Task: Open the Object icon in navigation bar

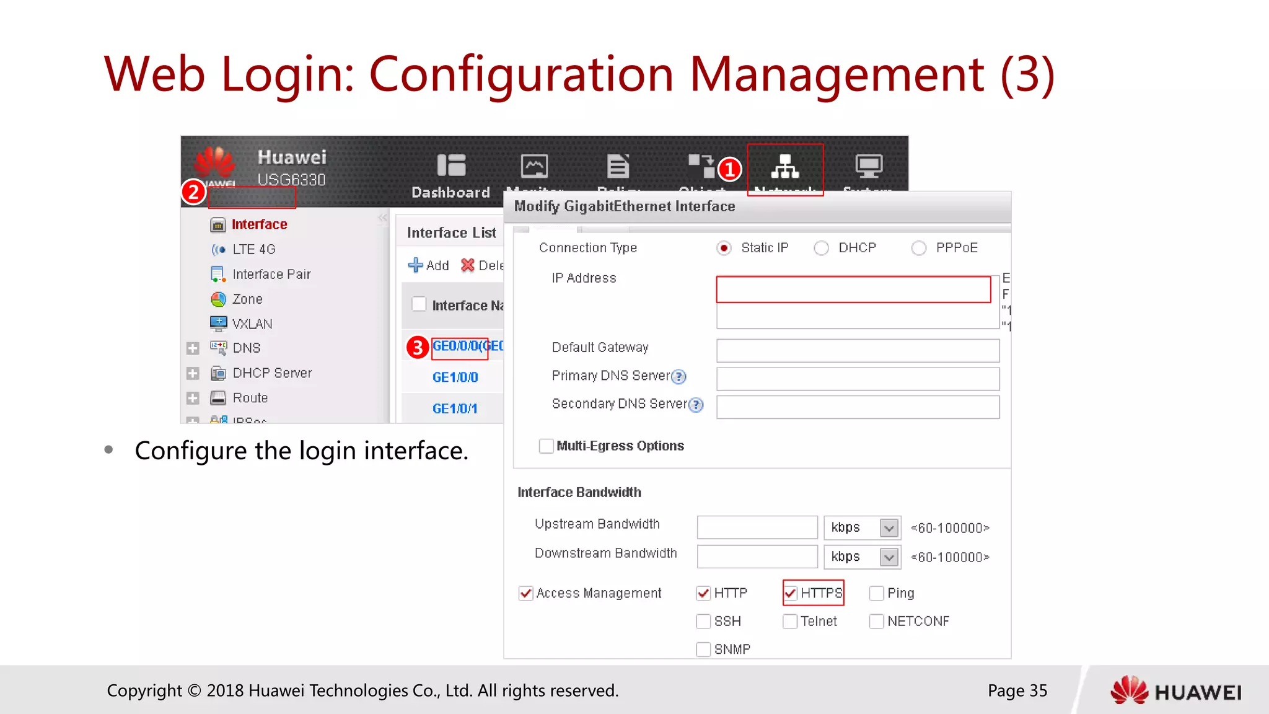Action: [x=702, y=165]
